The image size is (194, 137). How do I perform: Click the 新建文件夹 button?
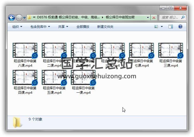click(x=105, y=27)
